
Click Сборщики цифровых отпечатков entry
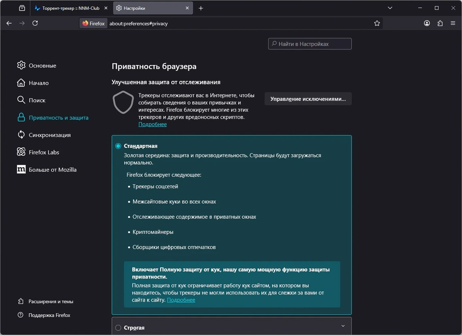(174, 247)
